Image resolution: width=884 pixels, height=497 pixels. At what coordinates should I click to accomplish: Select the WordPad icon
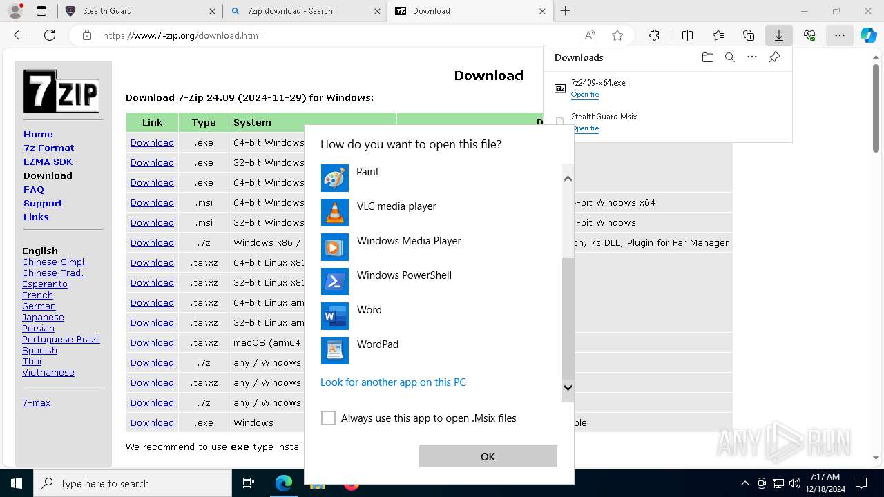pyautogui.click(x=335, y=351)
